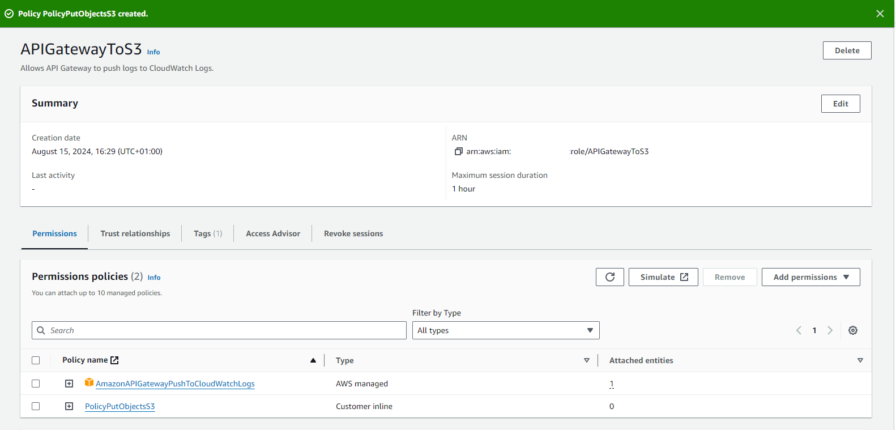Open the AmazonAPIGatewayPushToCloudWatchLogs policy link
Image resolution: width=896 pixels, height=430 pixels.
point(175,384)
